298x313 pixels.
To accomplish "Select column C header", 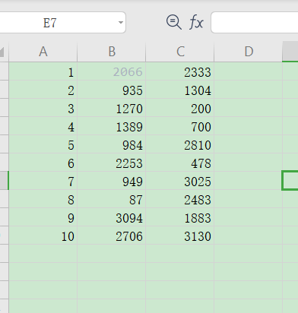I will point(180,52).
